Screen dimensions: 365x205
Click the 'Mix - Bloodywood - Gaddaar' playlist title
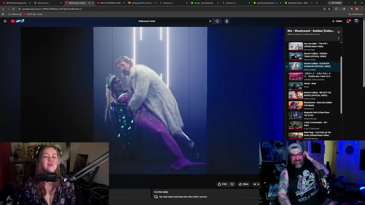click(x=311, y=31)
